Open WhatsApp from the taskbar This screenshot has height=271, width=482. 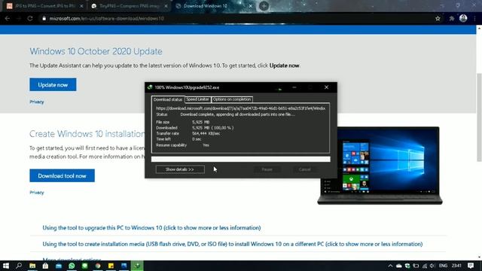(72, 266)
